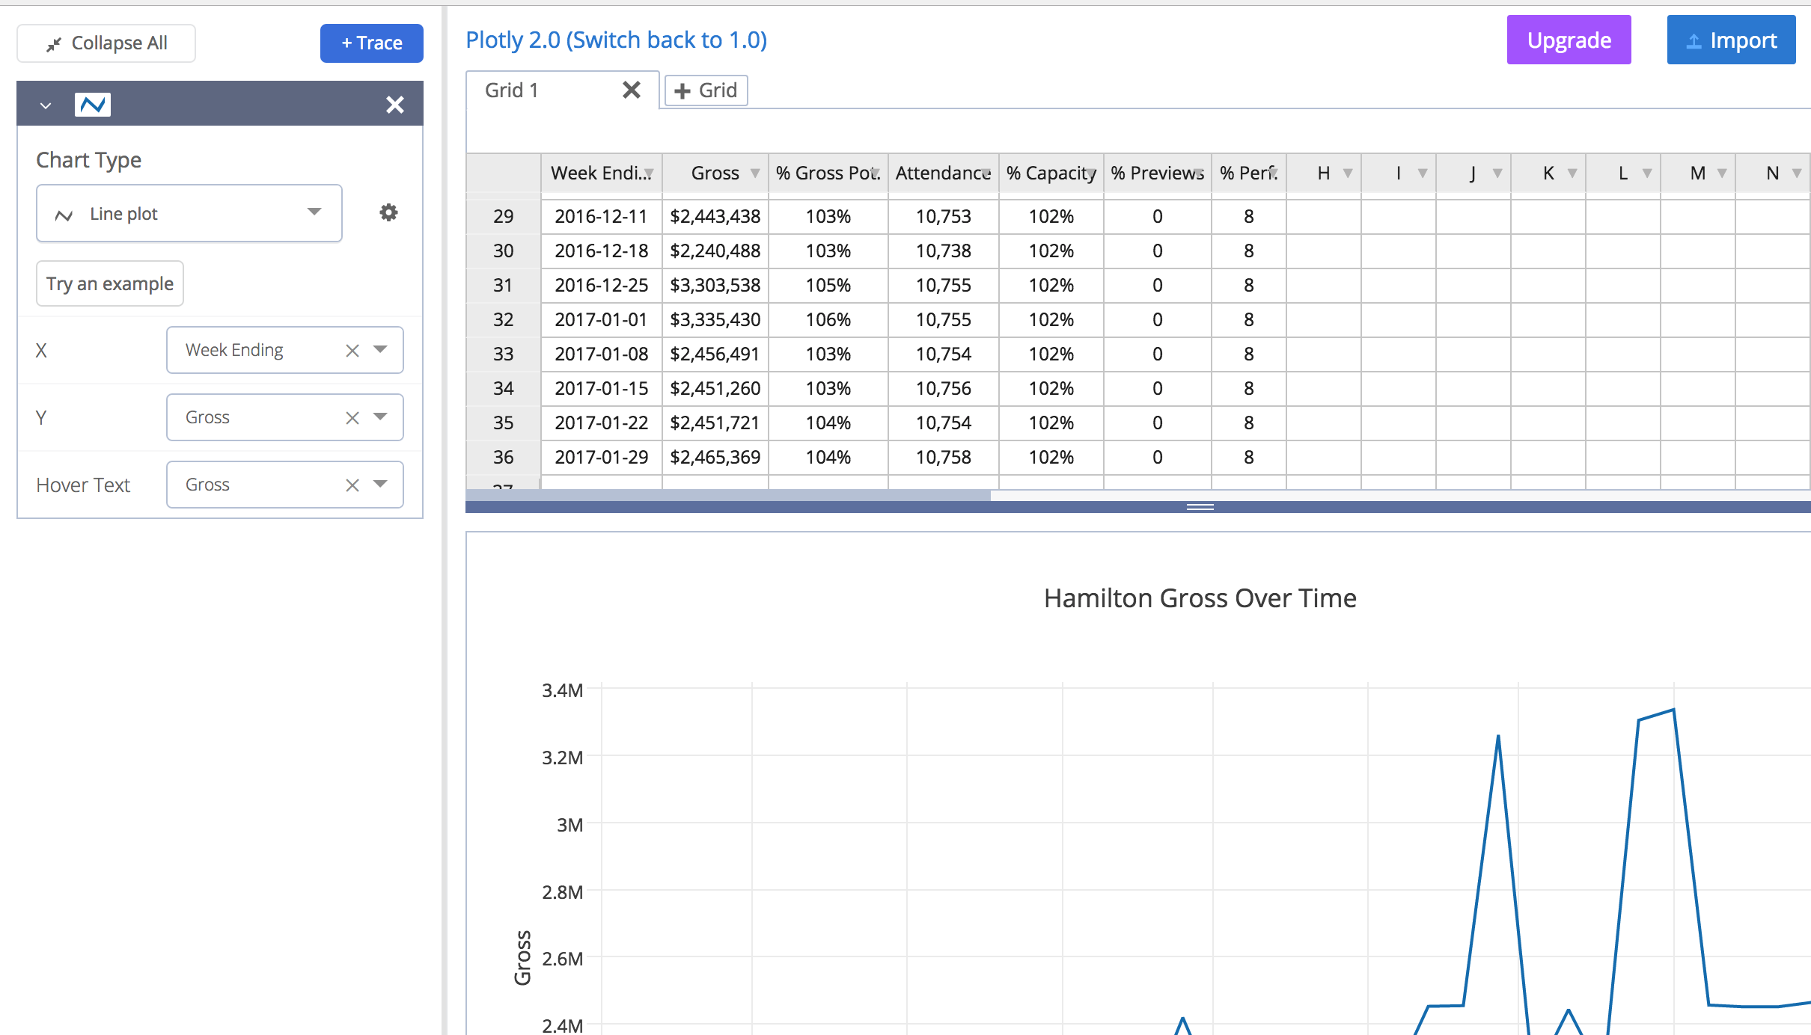Screen dimensions: 1811x1035
Task: Click the % Perf. column header
Action: pyautogui.click(x=1248, y=173)
